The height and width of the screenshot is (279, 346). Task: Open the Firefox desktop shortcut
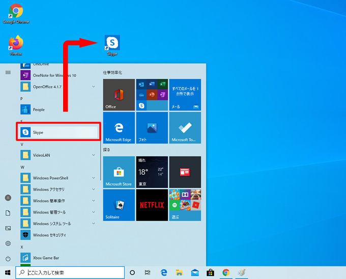(x=16, y=45)
